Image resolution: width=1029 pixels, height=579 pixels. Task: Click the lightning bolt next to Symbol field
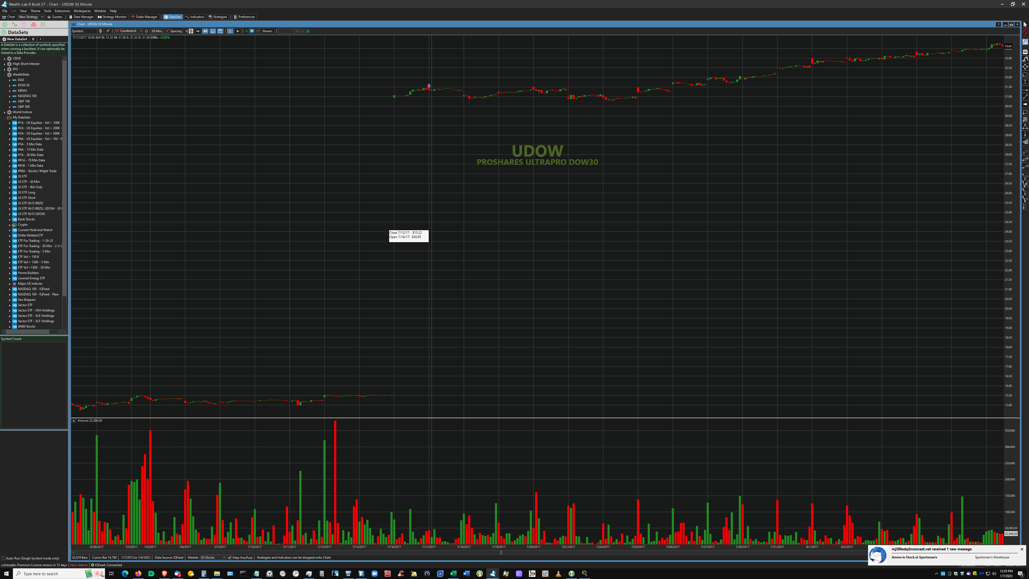(x=101, y=31)
